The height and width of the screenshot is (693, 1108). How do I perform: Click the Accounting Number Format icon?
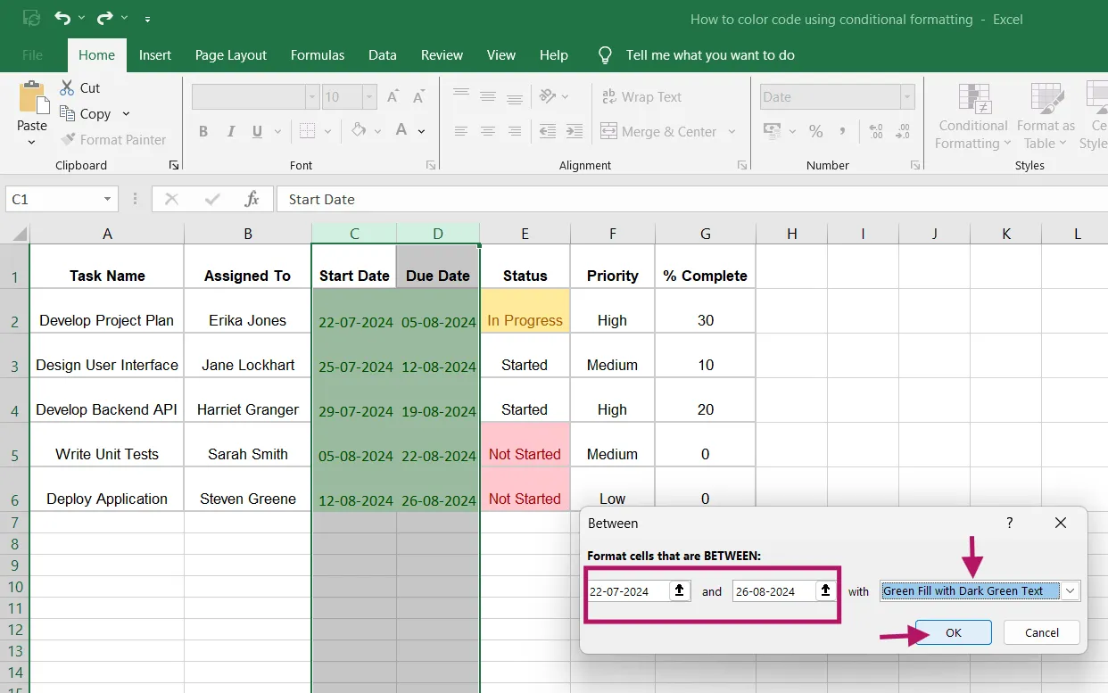coord(771,131)
